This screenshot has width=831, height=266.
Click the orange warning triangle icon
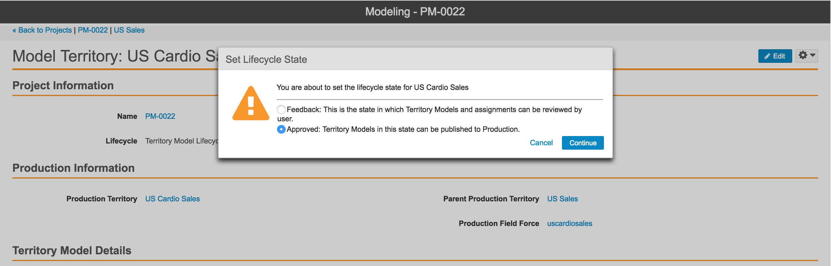click(251, 103)
